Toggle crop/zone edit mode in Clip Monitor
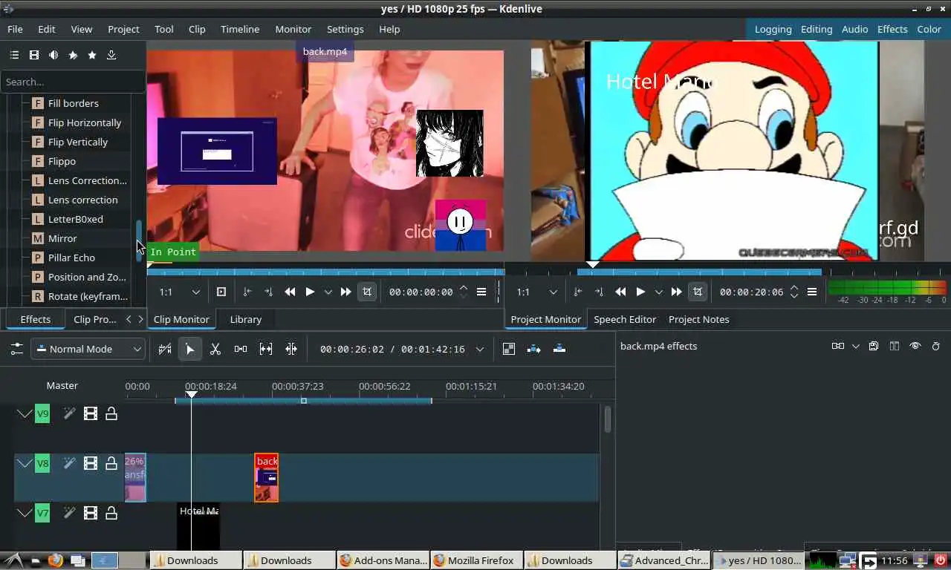951x570 pixels. click(367, 292)
